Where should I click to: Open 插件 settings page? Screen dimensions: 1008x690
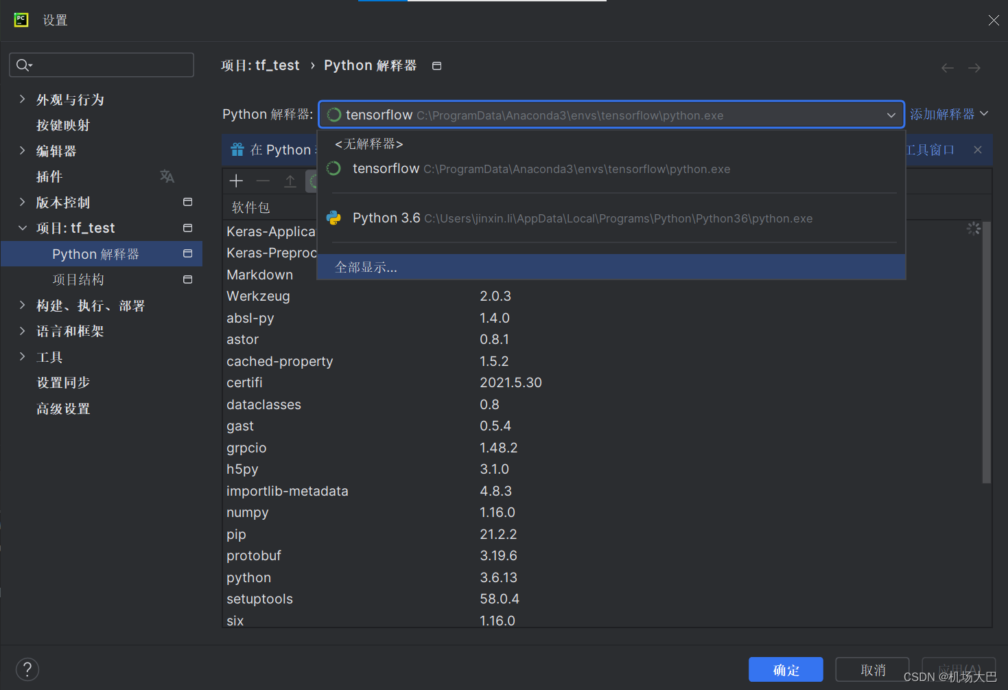(49, 176)
